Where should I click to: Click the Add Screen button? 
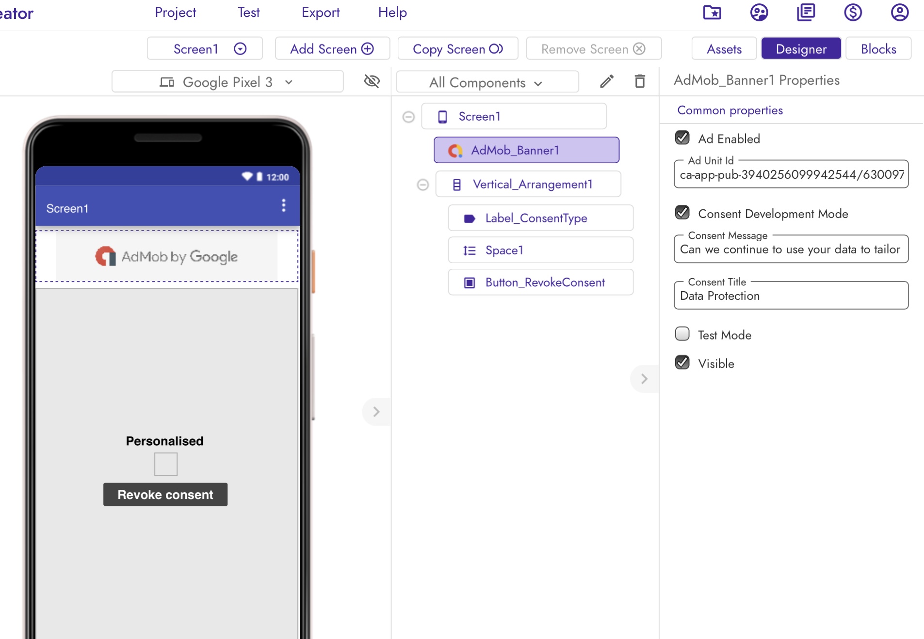[x=332, y=49]
